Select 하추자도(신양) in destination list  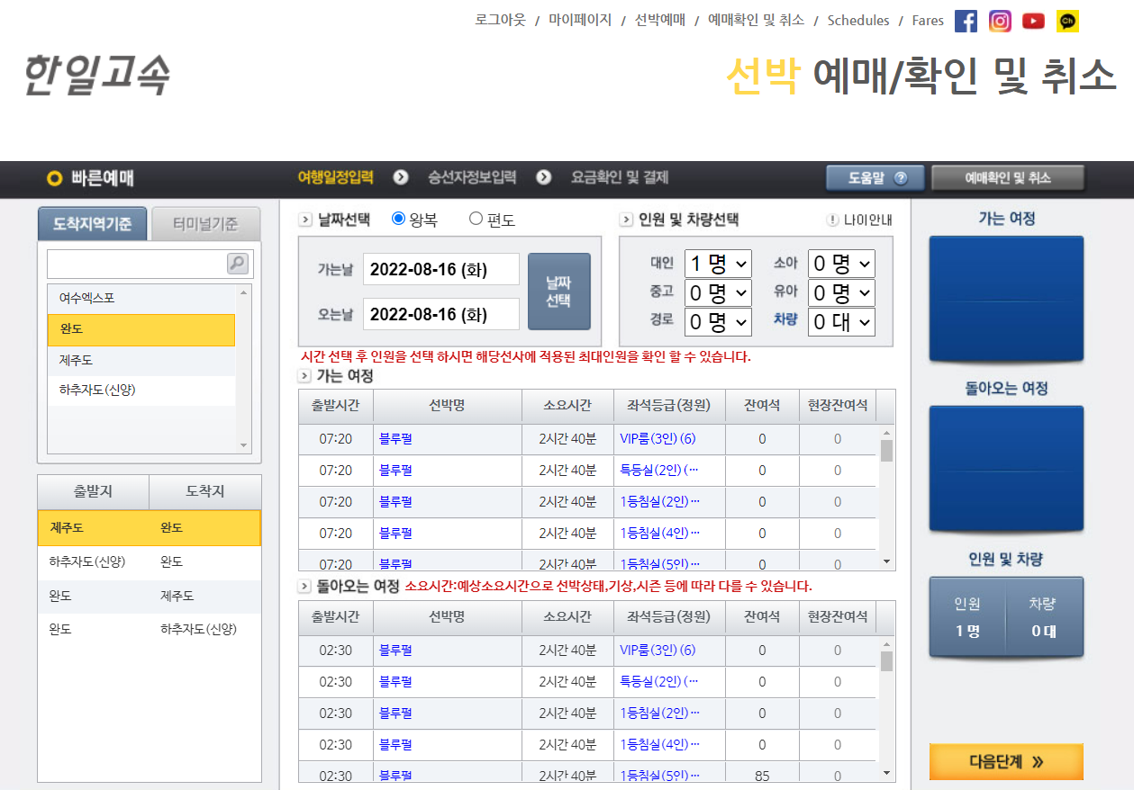(x=141, y=390)
